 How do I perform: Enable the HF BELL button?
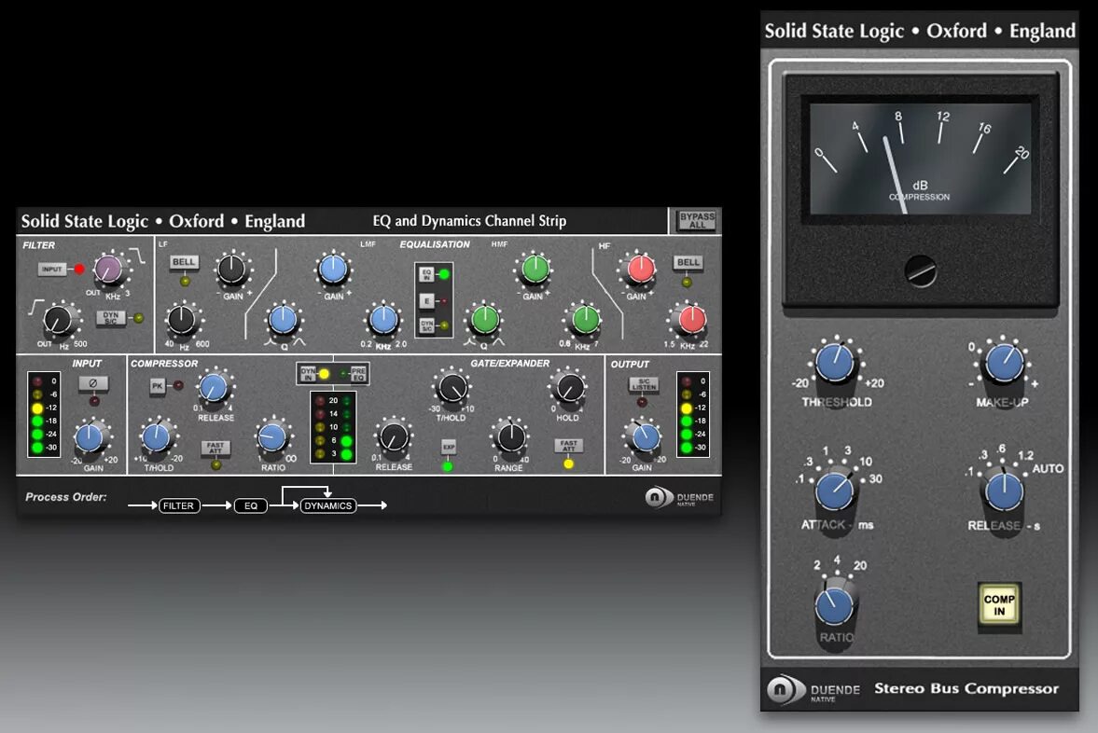(688, 263)
